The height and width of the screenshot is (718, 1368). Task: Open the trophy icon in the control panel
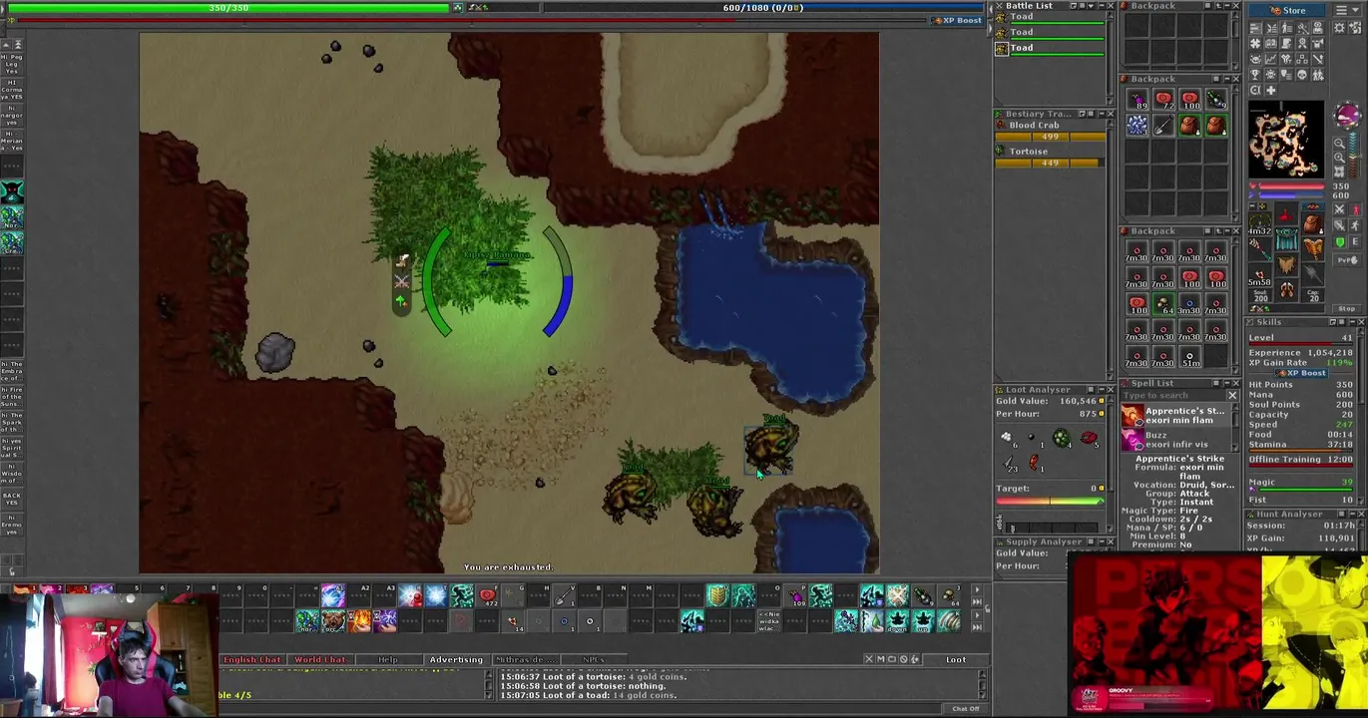(x=1255, y=75)
